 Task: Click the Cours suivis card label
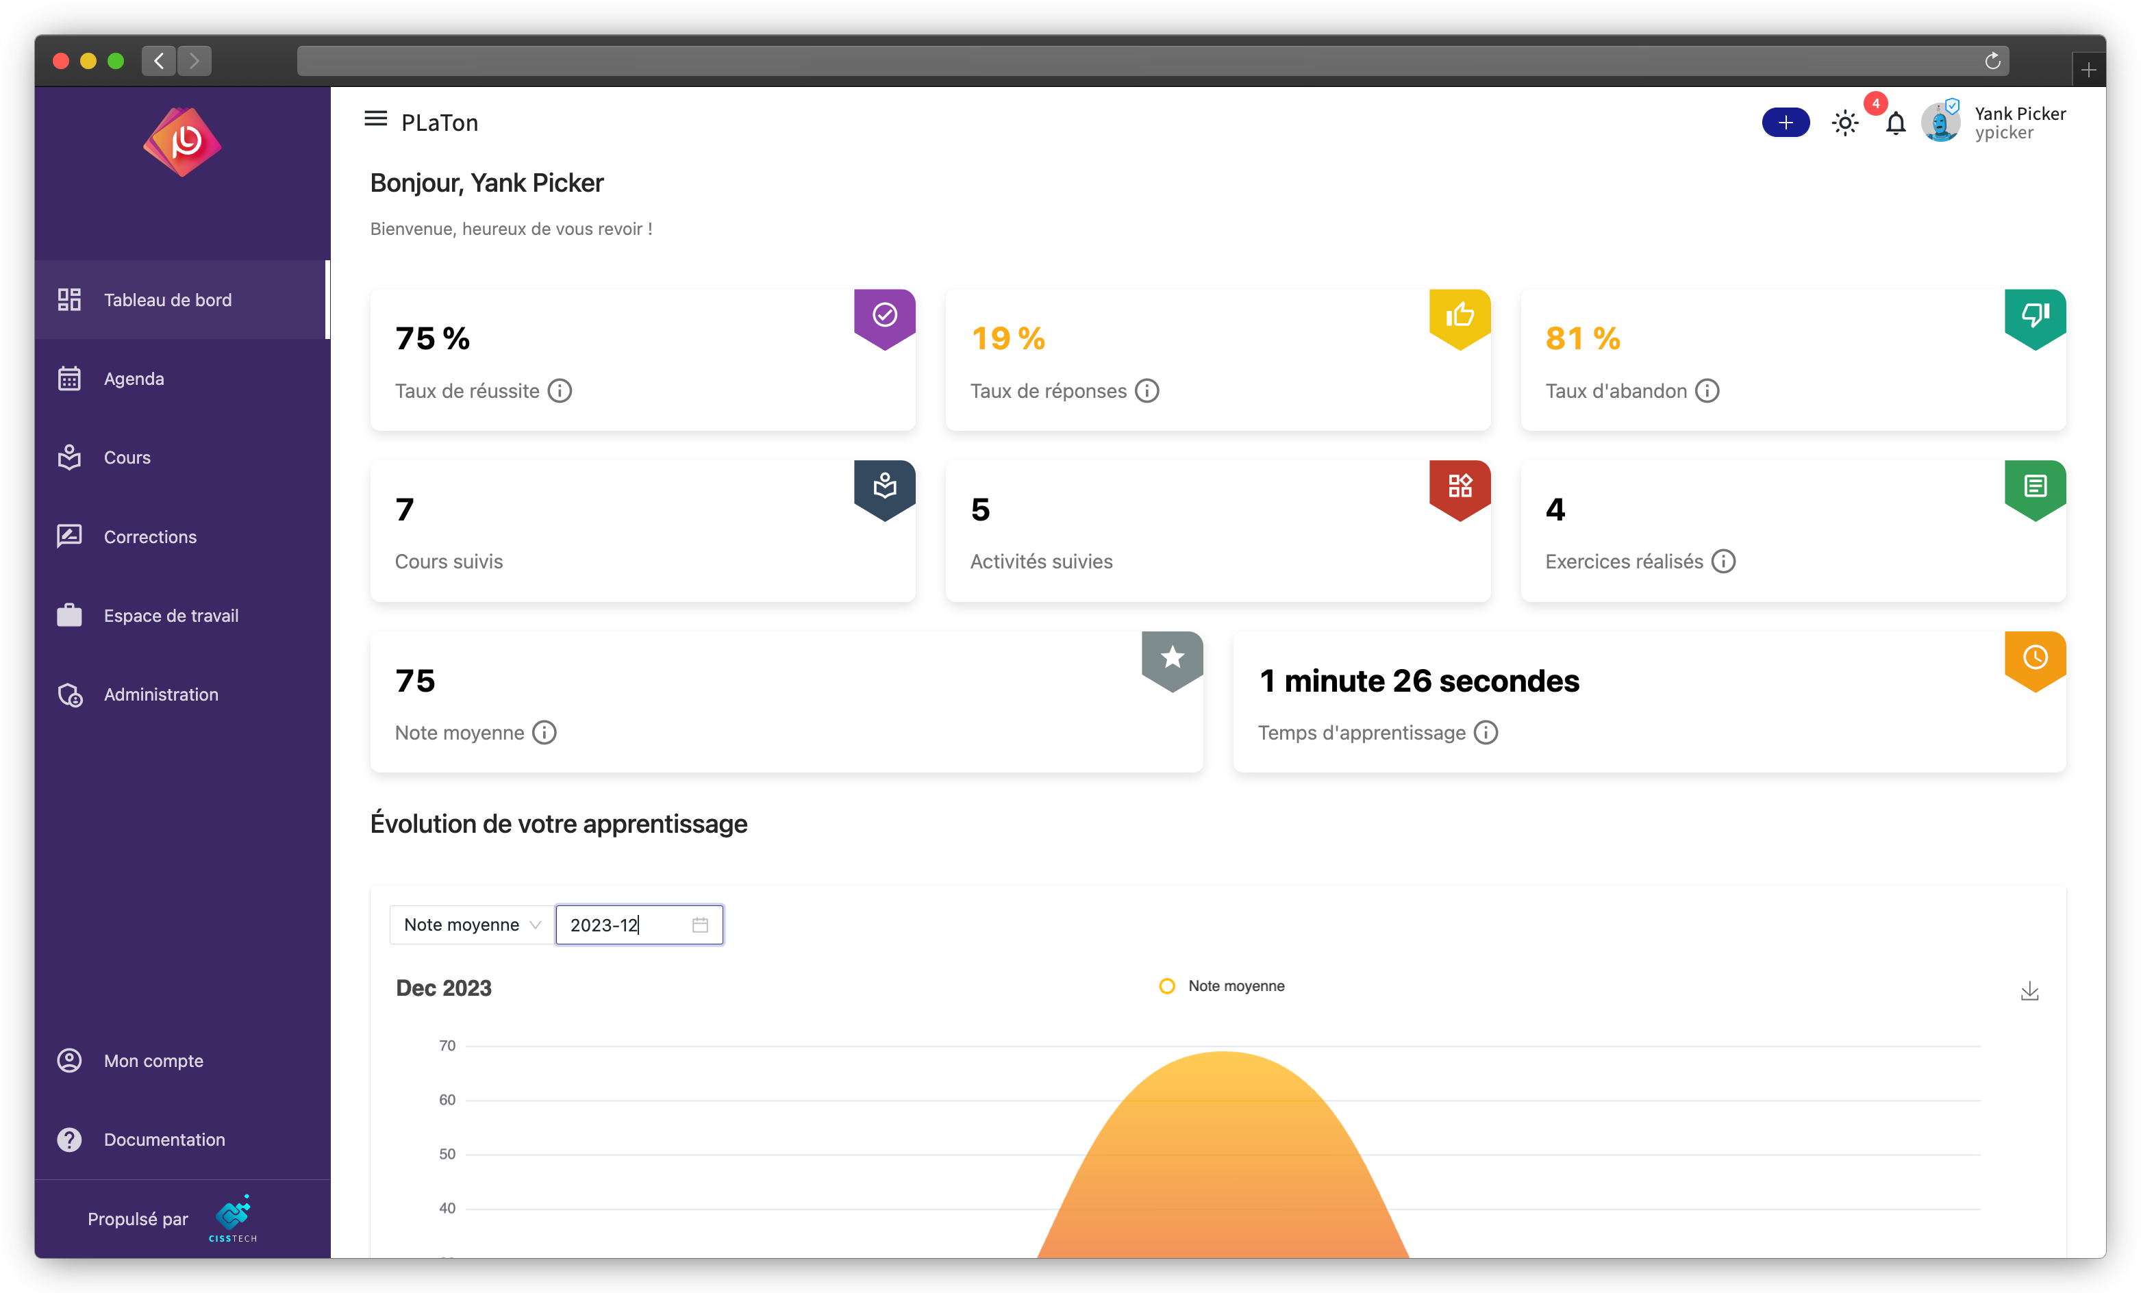[449, 562]
